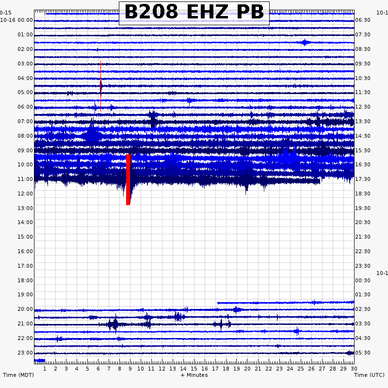Click the minute 15 tick label
Screen dimensions: 388x388
pyautogui.click(x=194, y=369)
